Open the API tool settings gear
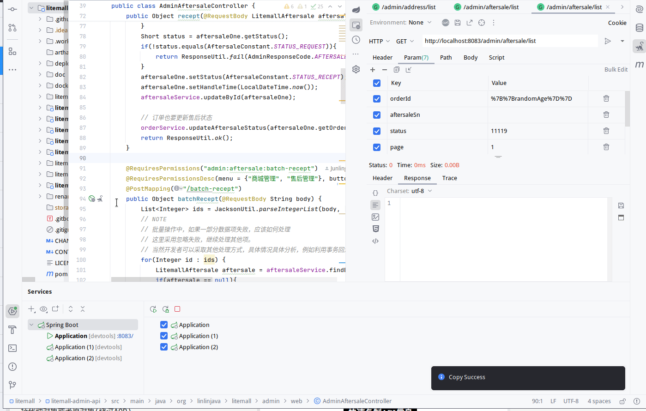646x411 pixels. coord(356,69)
